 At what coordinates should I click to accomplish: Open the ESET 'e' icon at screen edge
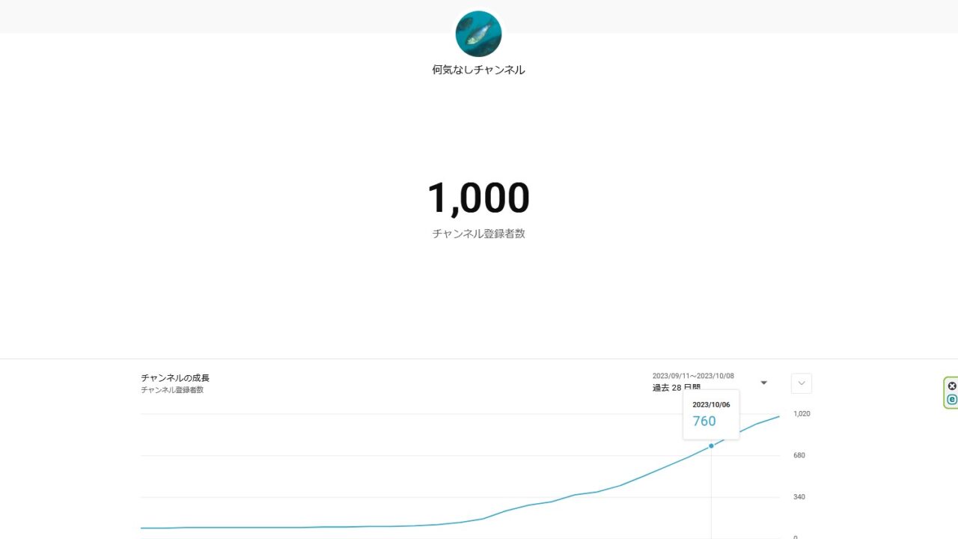pyautogui.click(x=952, y=400)
